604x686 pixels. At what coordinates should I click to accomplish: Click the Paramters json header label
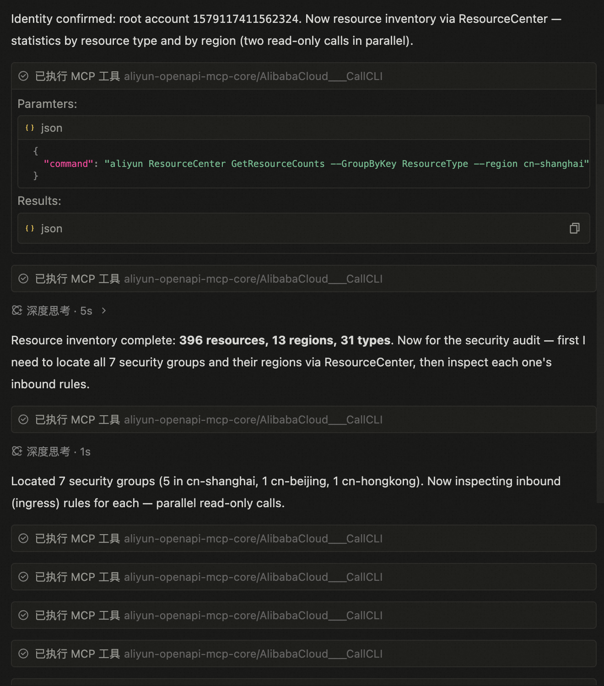51,128
